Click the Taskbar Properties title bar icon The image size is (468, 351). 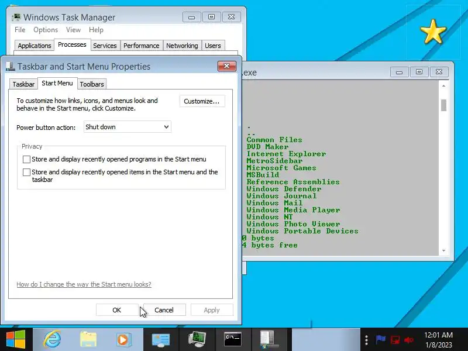10,66
